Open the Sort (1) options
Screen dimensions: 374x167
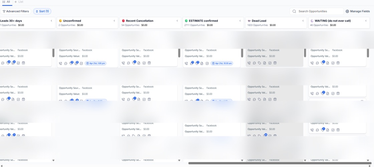[x=42, y=11]
